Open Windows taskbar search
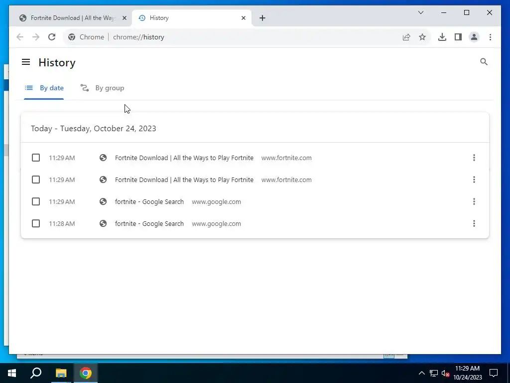This screenshot has height=383, width=510. point(36,373)
